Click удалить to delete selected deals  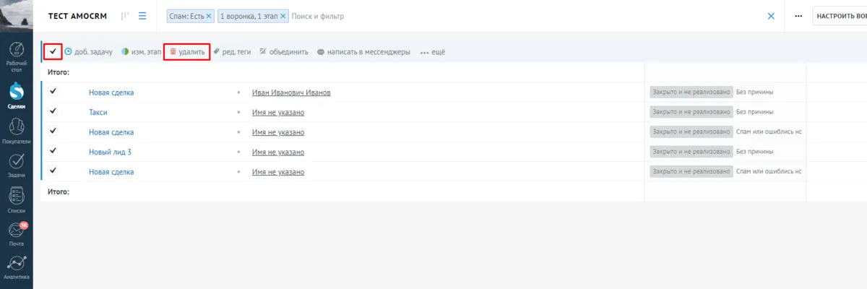click(x=187, y=52)
